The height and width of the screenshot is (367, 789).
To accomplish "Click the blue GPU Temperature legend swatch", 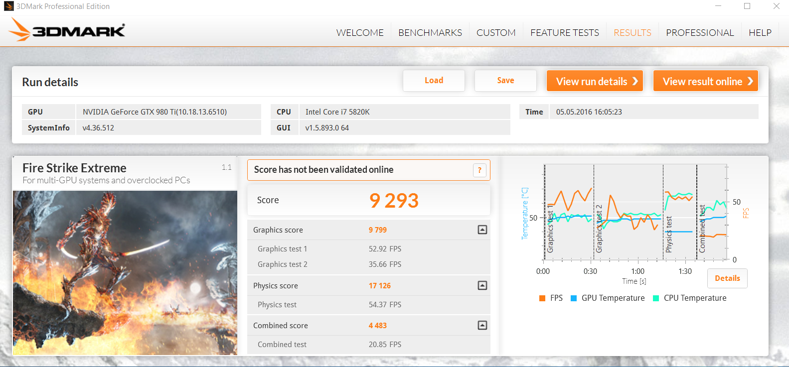I will pos(574,298).
